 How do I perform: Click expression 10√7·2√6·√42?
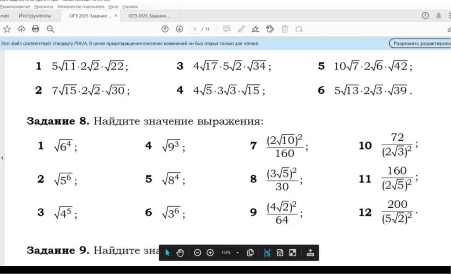(373, 66)
